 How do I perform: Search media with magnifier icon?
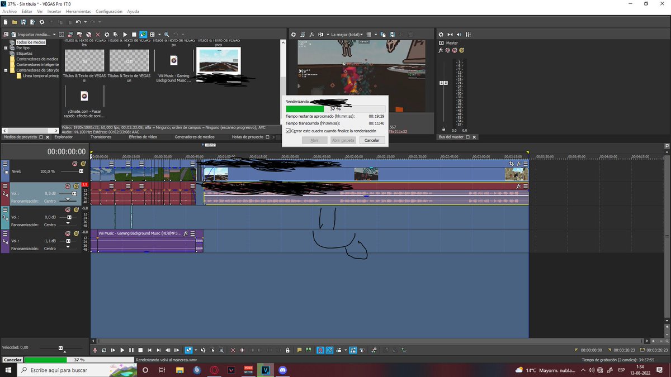point(167,35)
